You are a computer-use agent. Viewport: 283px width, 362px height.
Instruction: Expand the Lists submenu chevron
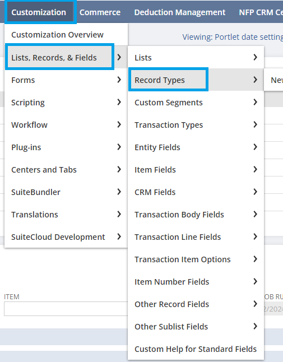click(x=255, y=57)
